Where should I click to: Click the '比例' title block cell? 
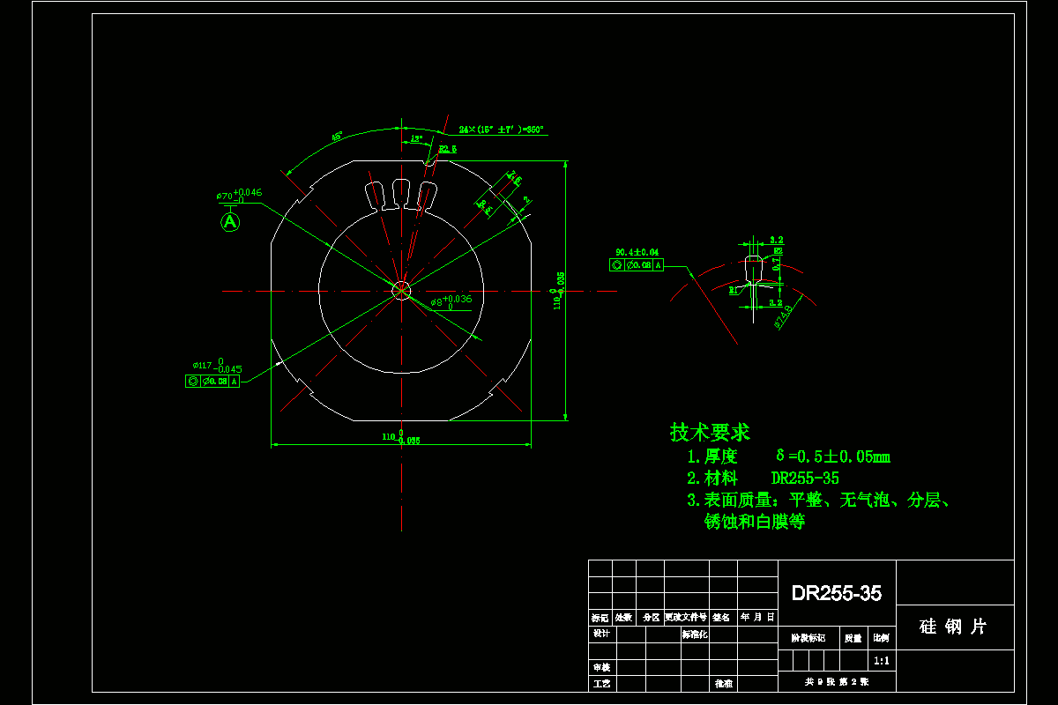pos(881,637)
